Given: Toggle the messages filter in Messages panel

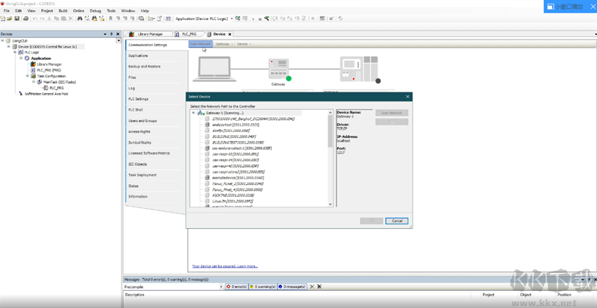Looking at the screenshot, I should click(x=293, y=286).
